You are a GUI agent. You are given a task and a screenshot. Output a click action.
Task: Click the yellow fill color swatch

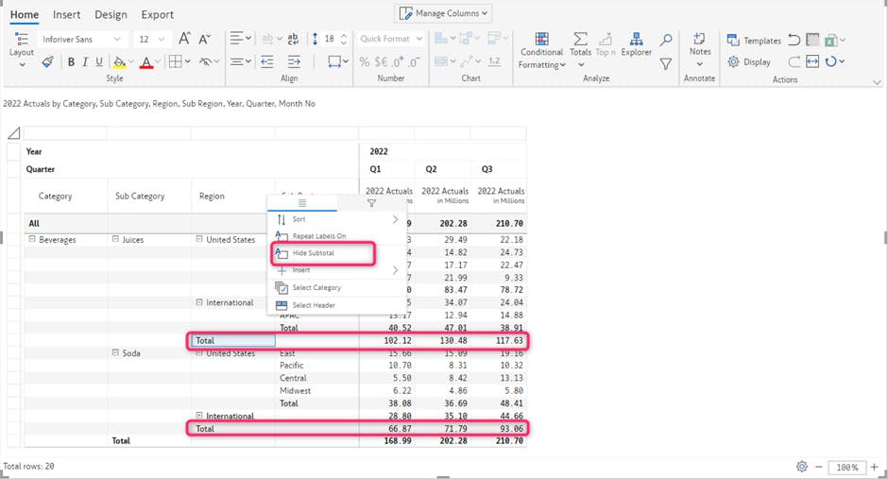tap(118, 63)
